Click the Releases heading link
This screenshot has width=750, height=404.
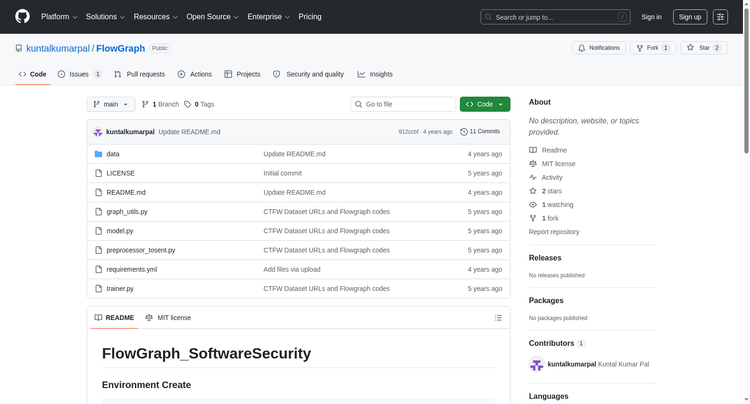click(545, 258)
